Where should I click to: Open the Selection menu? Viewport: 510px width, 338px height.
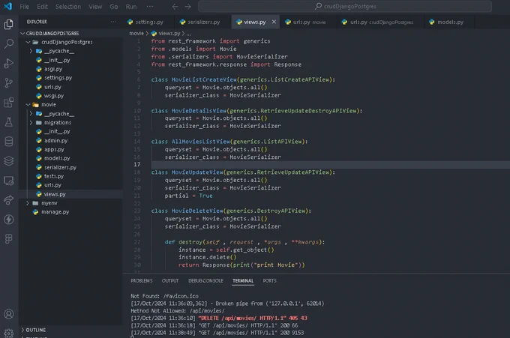(68, 7)
